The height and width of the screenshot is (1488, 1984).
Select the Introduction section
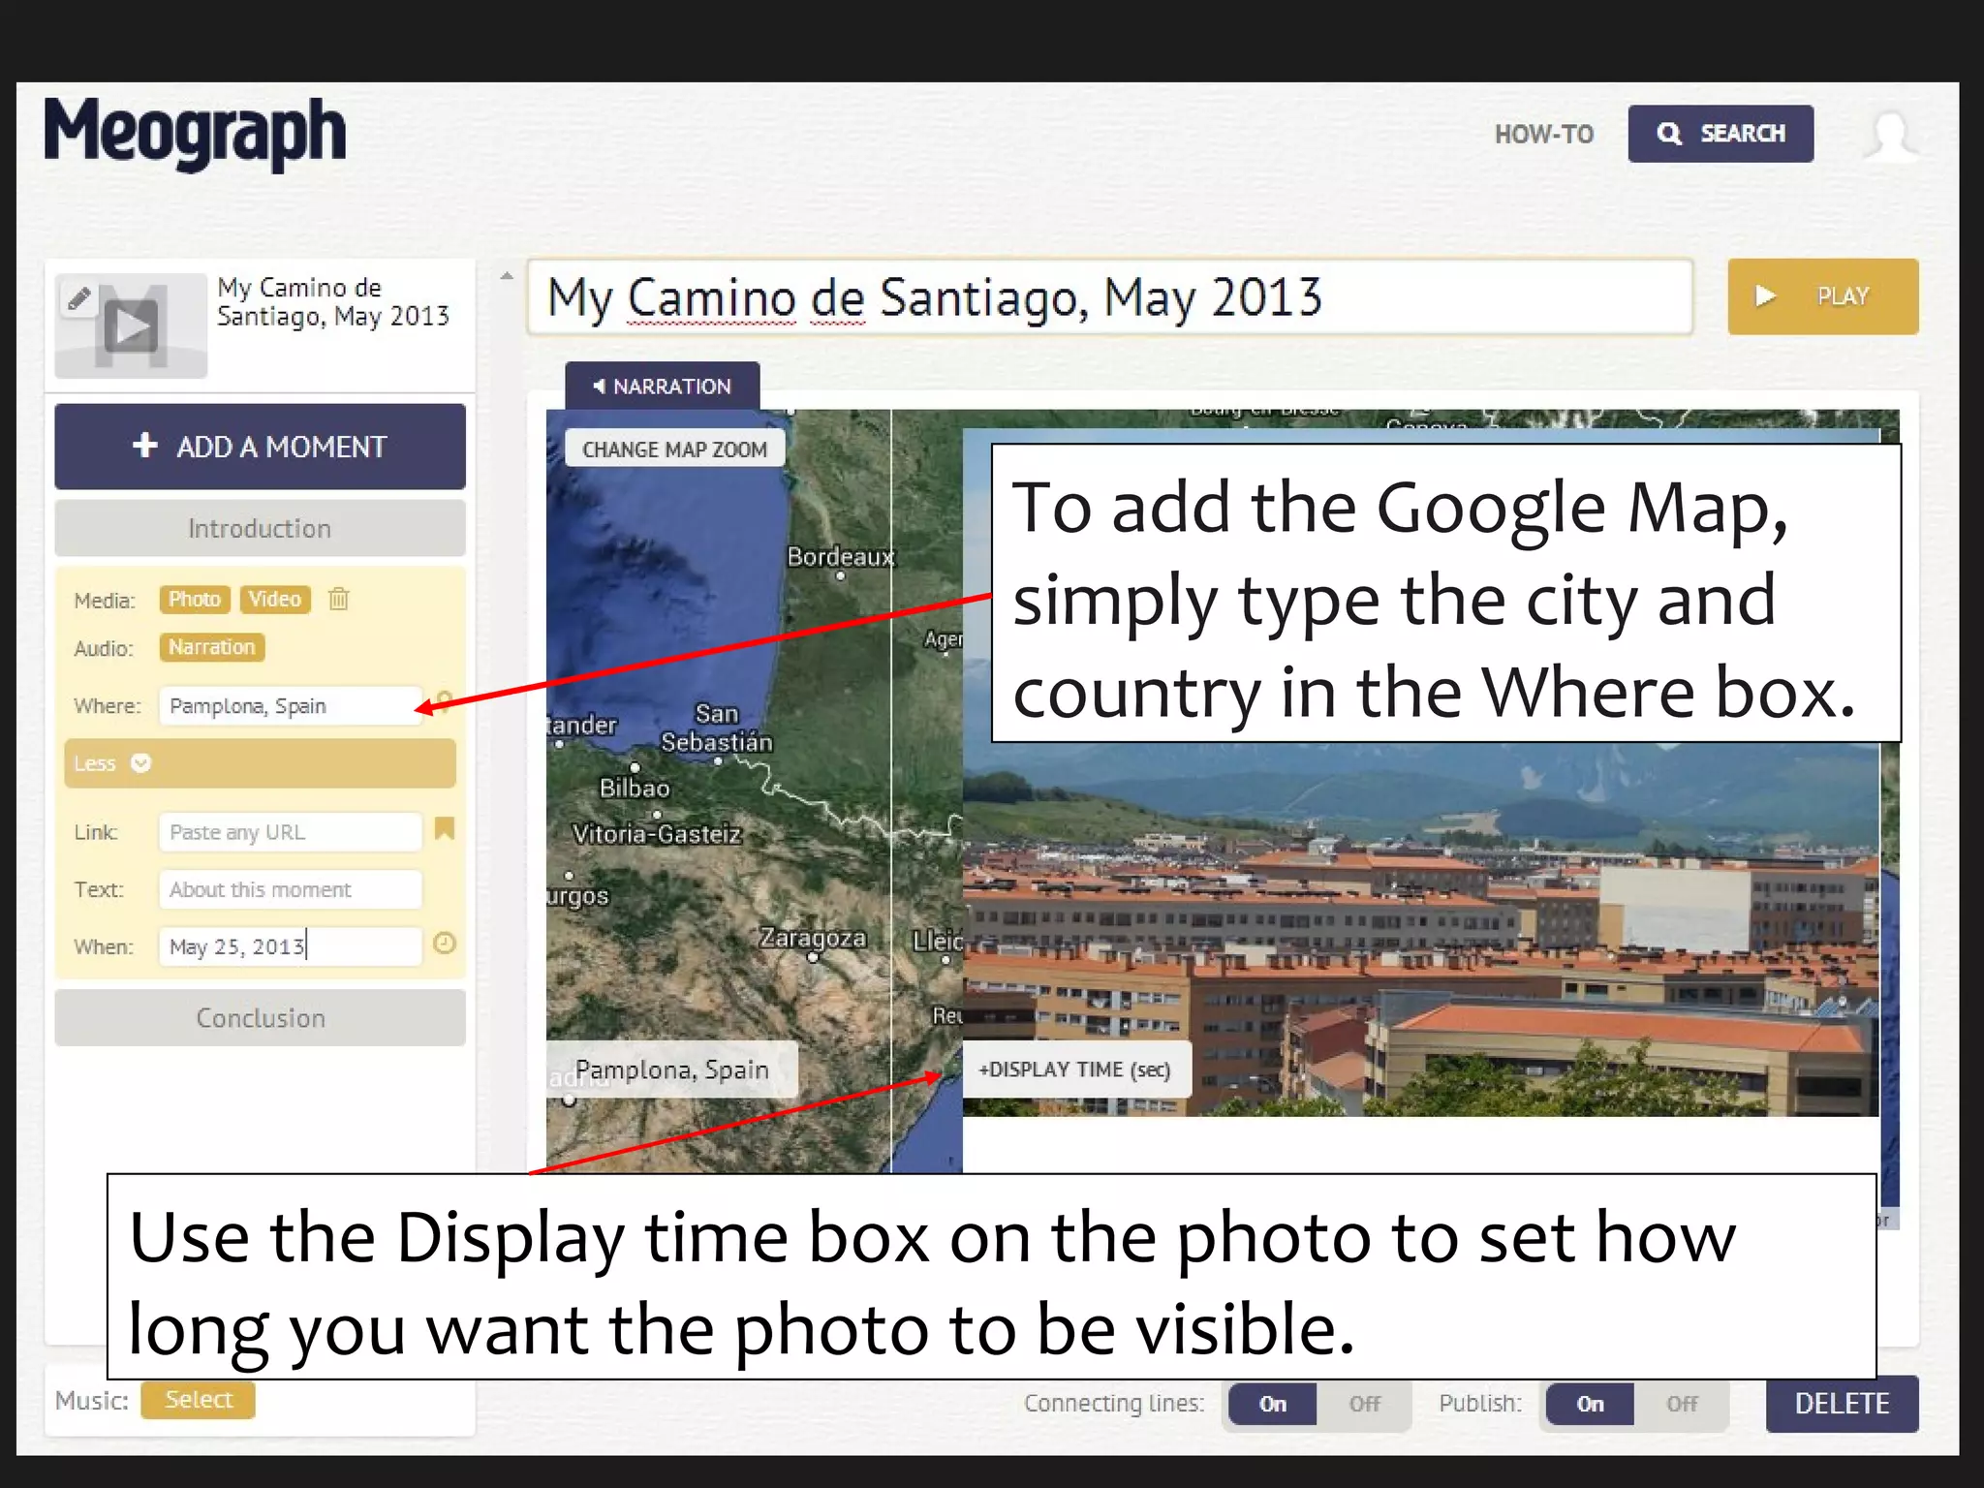coord(260,528)
